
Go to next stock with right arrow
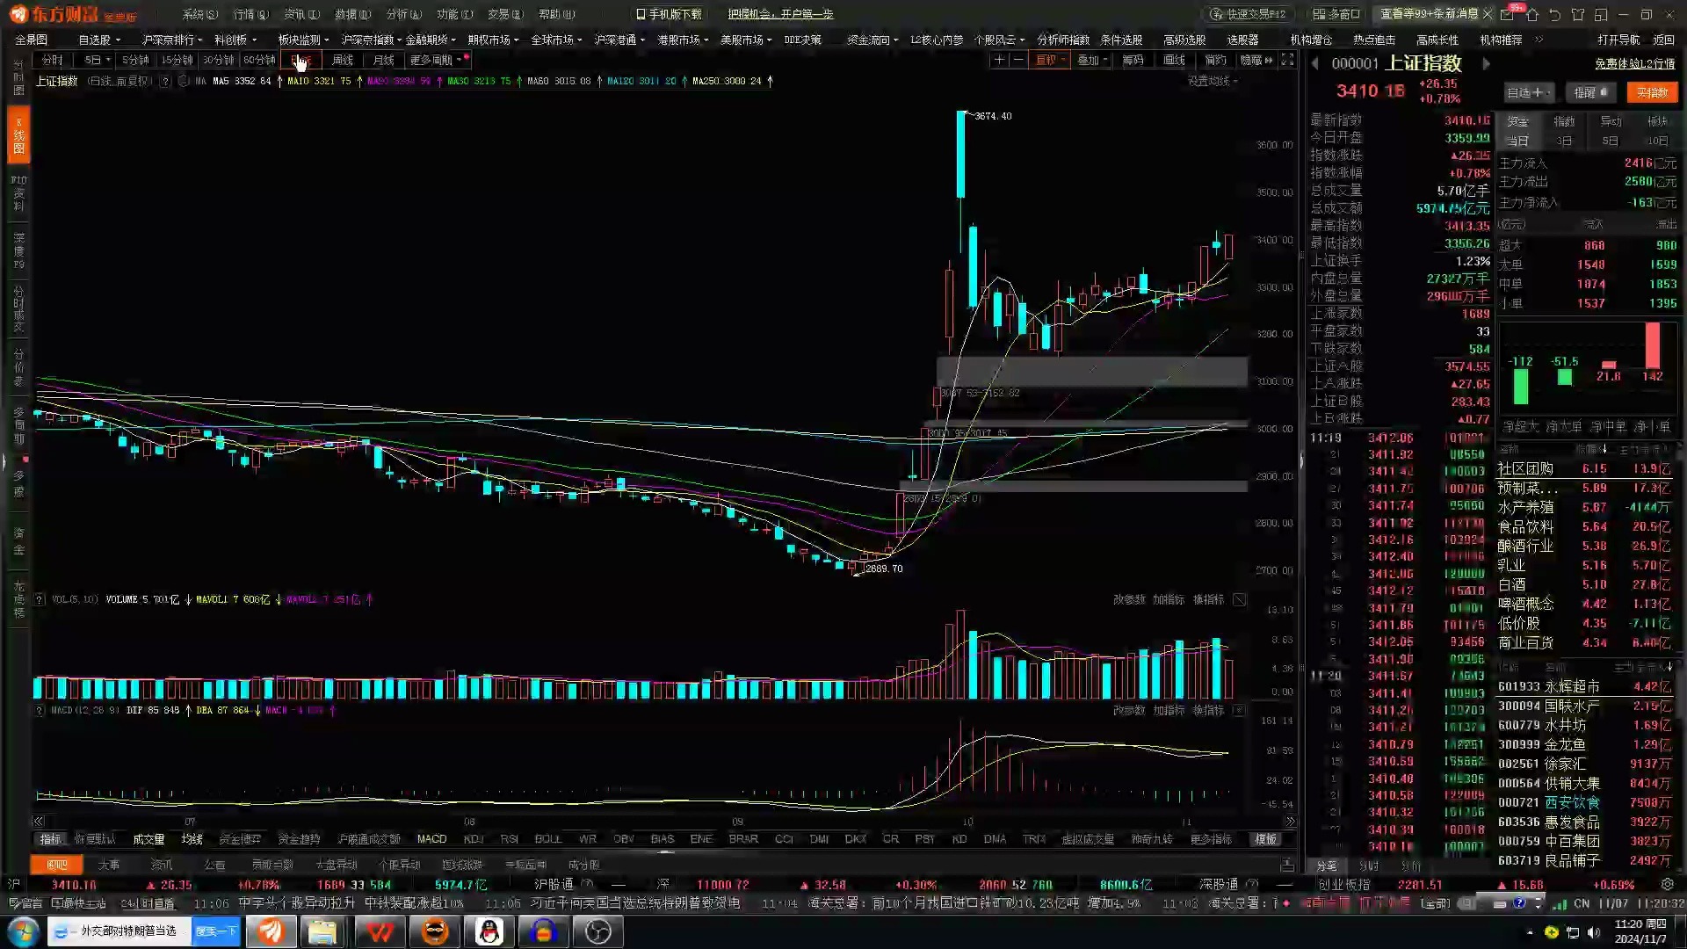(1486, 63)
